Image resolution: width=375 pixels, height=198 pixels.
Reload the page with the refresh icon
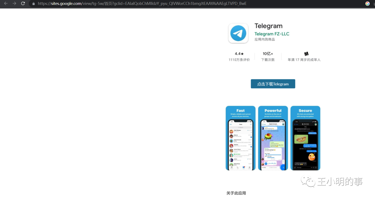(x=23, y=3)
